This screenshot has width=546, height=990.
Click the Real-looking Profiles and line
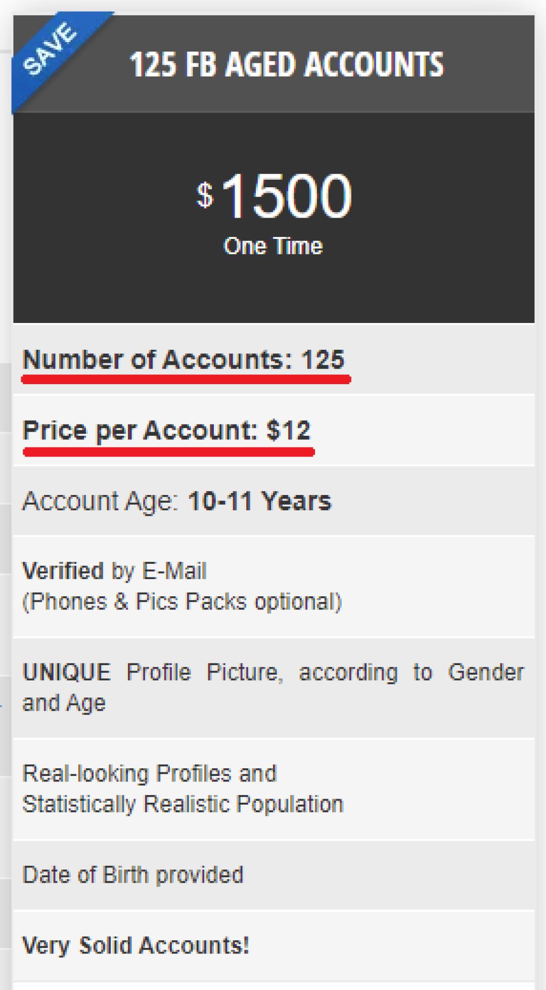[x=150, y=774]
